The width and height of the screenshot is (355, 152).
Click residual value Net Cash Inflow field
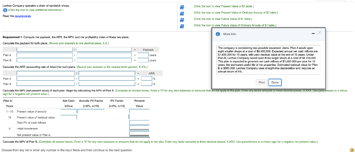click(69, 117)
